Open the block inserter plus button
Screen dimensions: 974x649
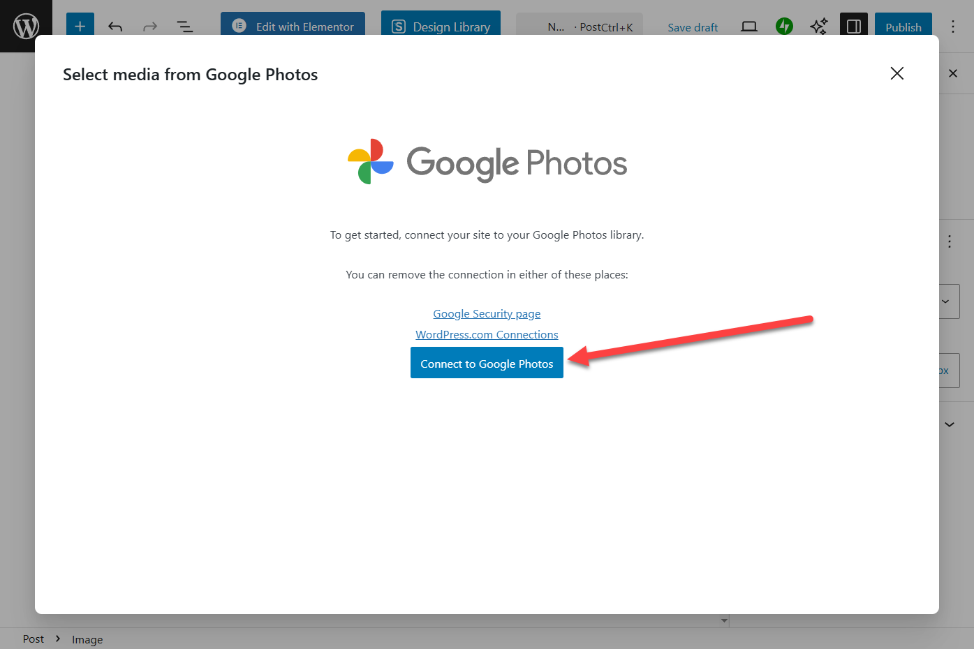click(80, 27)
